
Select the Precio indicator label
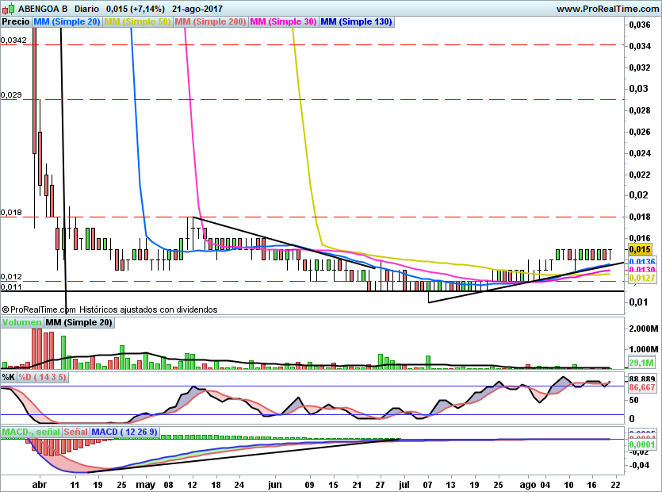(16, 22)
